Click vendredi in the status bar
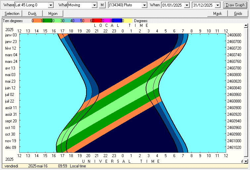This screenshot has height=170, width=250. (11, 166)
